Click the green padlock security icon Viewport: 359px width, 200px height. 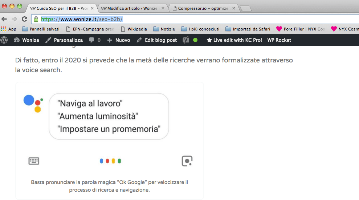(x=36, y=19)
